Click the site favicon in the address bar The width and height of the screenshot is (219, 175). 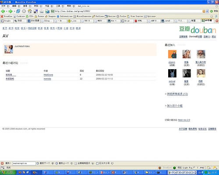coord(53,11)
